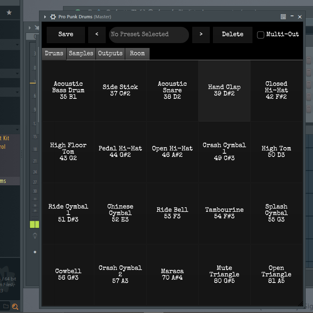This screenshot has height=313, width=313.
Task: Switch to the Drums tab
Action: [54, 54]
